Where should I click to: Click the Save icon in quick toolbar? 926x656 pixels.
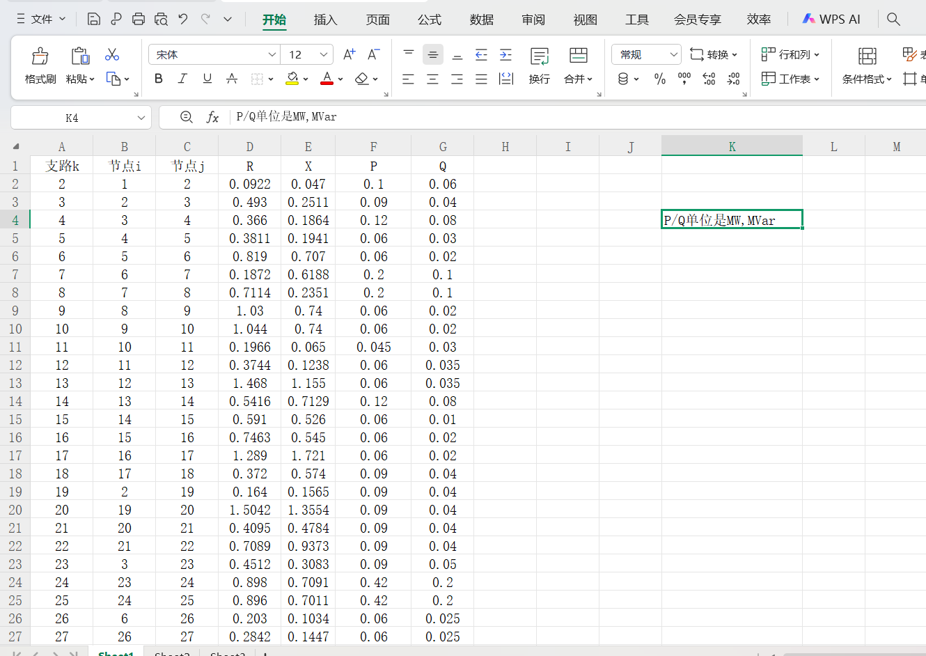point(93,19)
